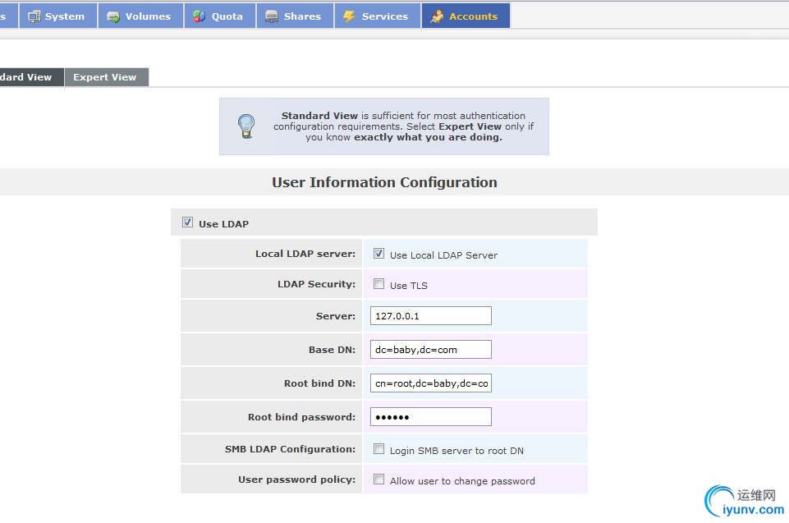The image size is (789, 523).
Task: Click the Server address input field
Action: pyautogui.click(x=430, y=316)
